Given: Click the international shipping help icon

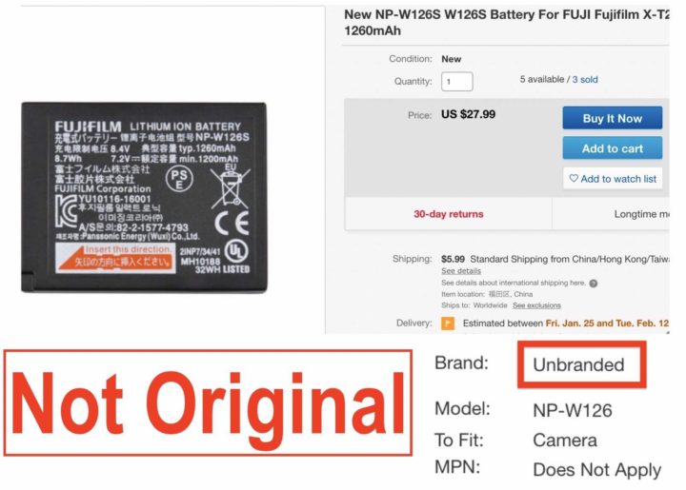Looking at the screenshot, I should 594,283.
